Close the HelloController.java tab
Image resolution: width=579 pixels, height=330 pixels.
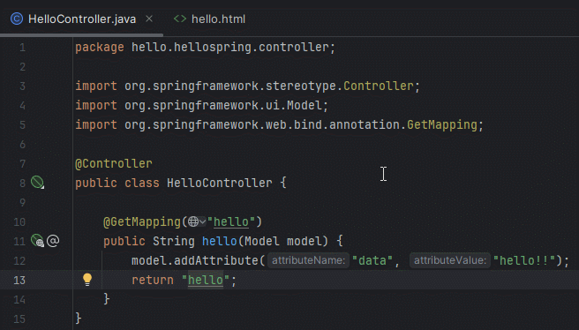[x=149, y=19]
